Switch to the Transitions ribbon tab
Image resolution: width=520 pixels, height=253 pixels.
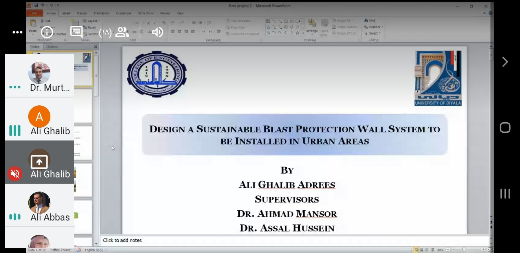click(101, 13)
